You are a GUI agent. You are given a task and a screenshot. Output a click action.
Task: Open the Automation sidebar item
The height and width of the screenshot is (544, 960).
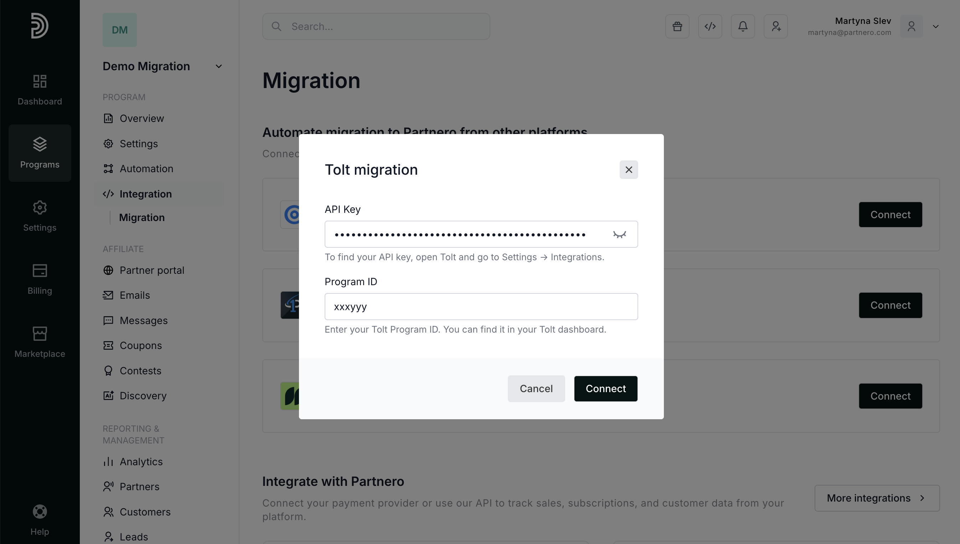coord(146,169)
